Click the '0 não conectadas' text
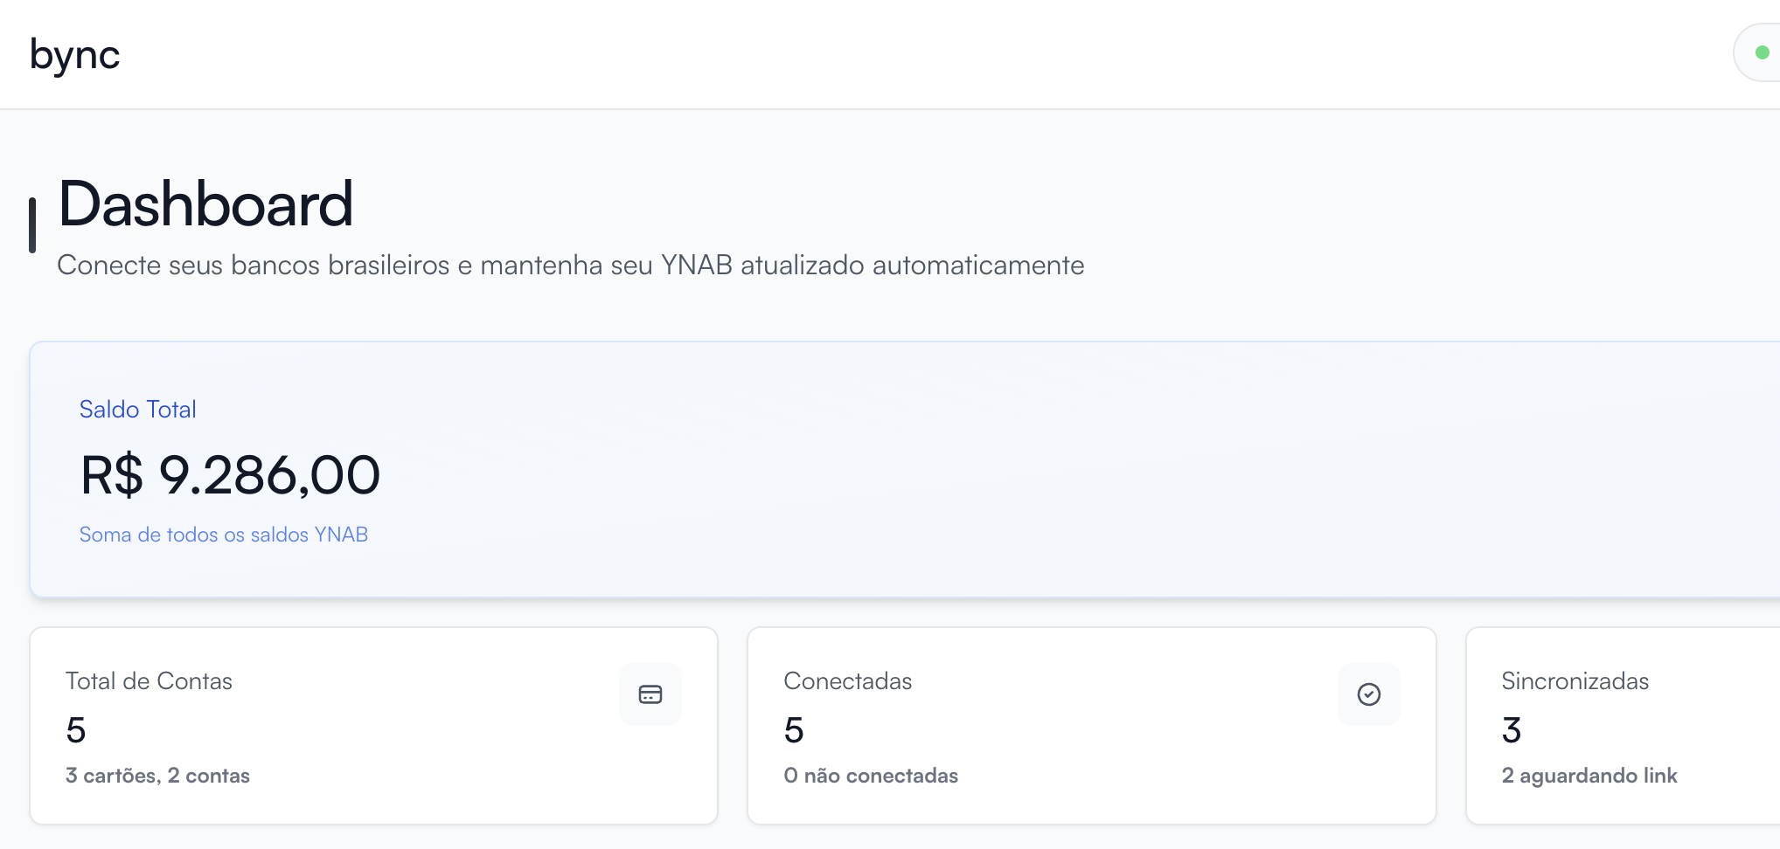The image size is (1780, 849). point(871,776)
